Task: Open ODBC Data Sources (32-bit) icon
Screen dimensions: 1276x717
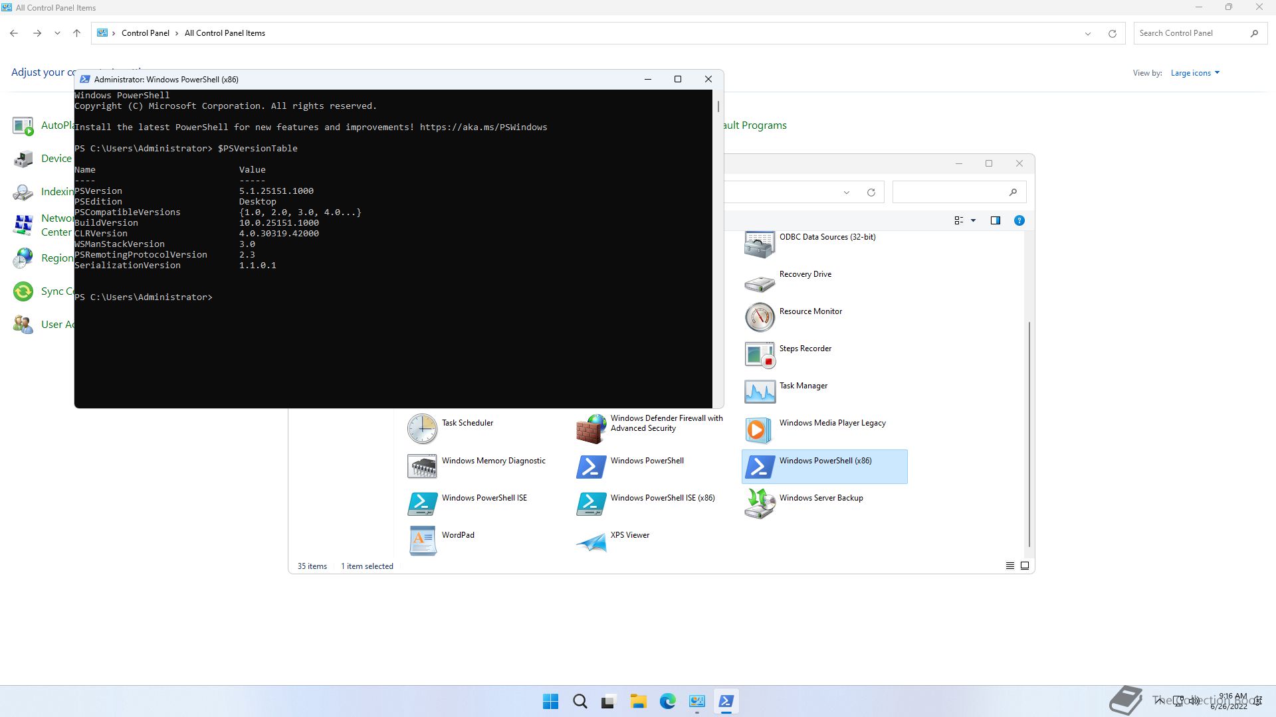Action: click(x=759, y=245)
